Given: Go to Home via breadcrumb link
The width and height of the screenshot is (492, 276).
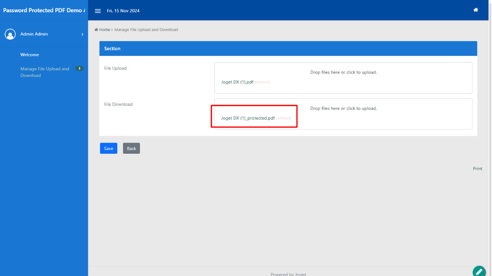Looking at the screenshot, I should 104,30.
